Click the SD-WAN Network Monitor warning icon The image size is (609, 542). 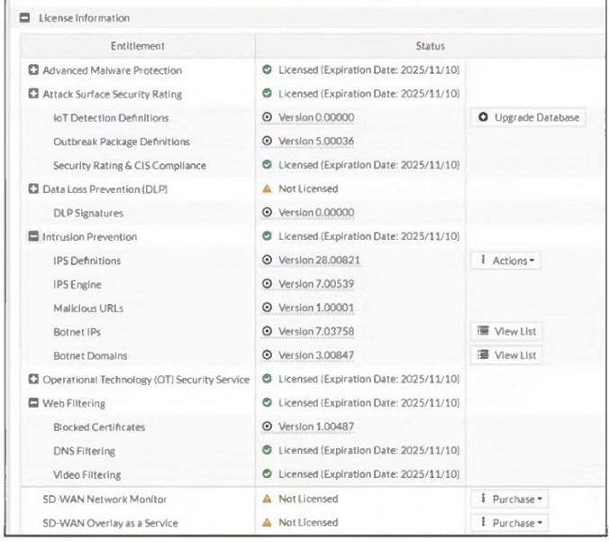pos(267,499)
